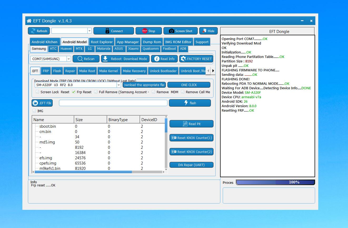The image size is (348, 228).
Task: Click the 100% progress bar
Action: 275,182
